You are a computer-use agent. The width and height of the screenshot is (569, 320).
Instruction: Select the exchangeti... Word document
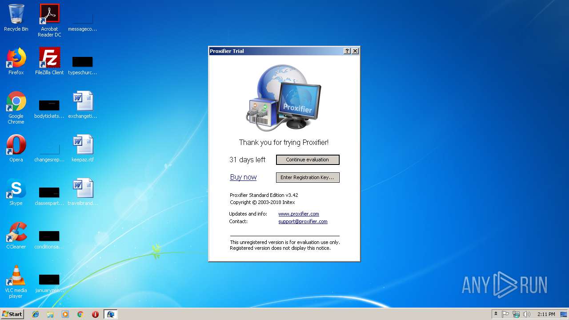tap(82, 105)
